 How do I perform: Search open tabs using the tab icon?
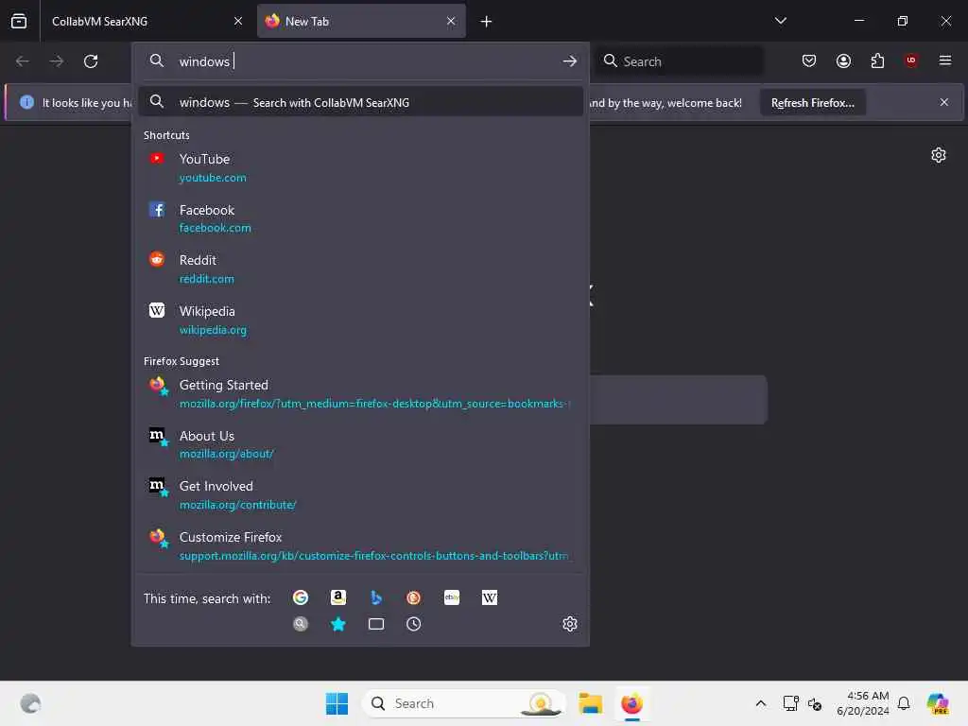376,624
